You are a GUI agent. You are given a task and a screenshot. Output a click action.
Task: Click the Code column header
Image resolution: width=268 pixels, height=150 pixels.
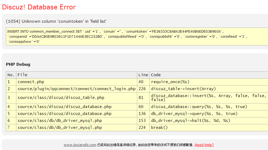pyautogui.click(x=209, y=75)
